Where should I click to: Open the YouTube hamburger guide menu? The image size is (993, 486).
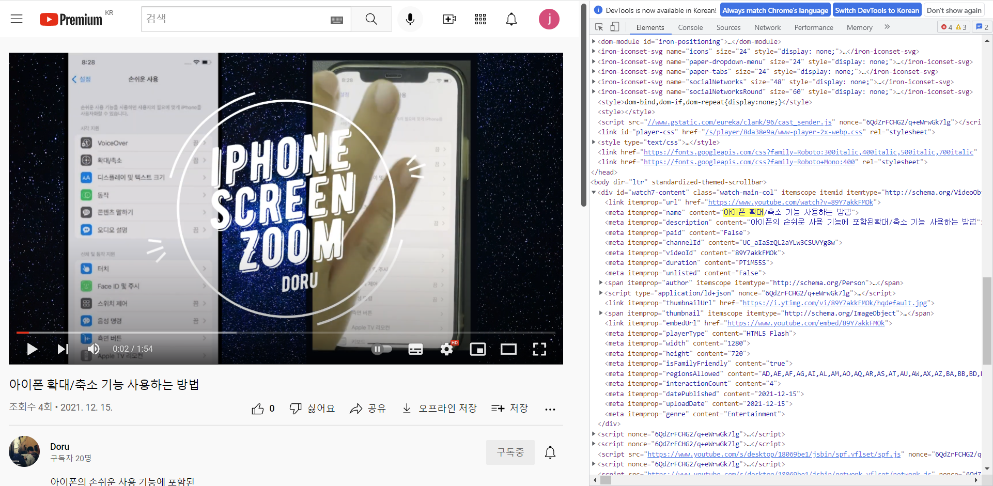pos(17,19)
